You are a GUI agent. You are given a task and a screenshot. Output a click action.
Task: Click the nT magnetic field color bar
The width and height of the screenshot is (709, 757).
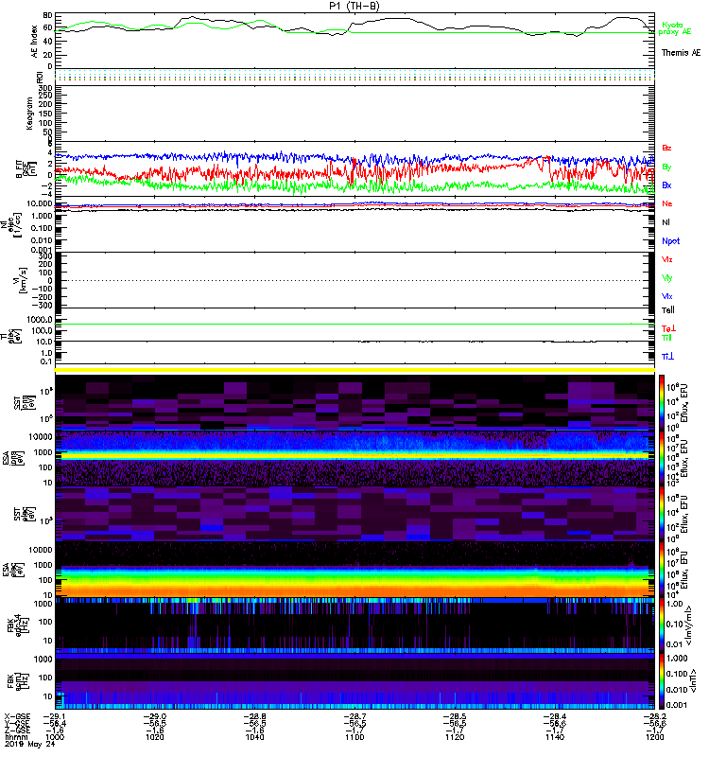click(662, 681)
